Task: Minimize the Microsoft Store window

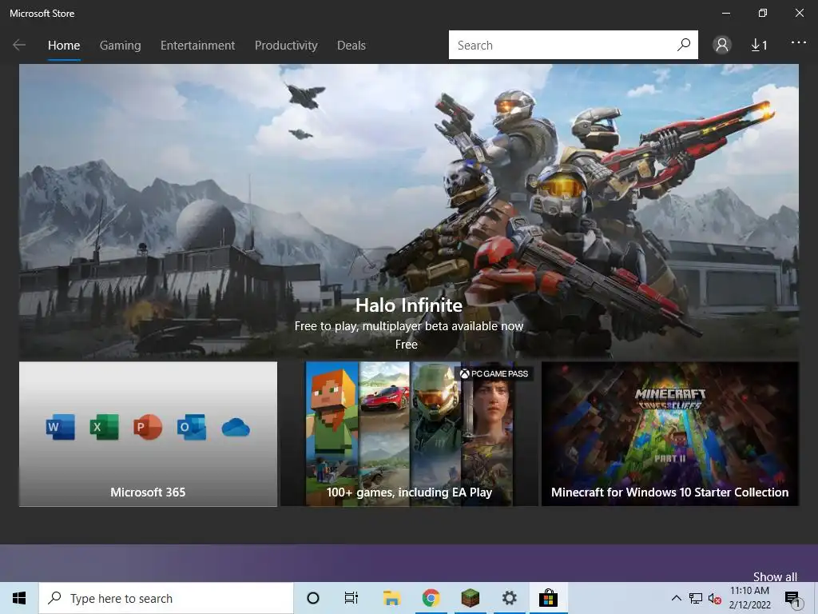Action: pos(725,13)
